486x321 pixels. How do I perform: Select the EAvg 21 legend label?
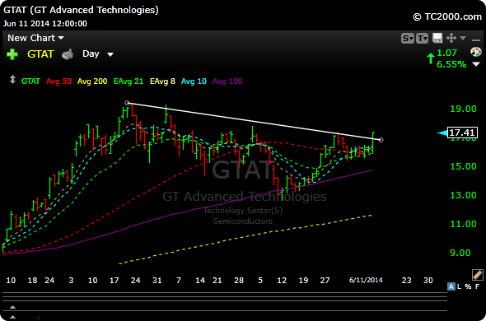(129, 81)
